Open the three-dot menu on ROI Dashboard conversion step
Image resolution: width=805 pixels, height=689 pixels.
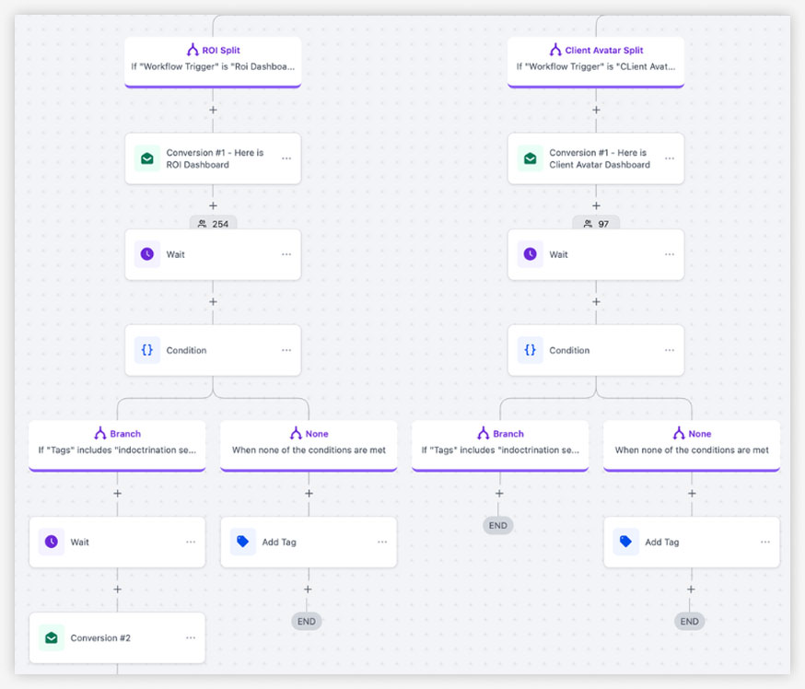click(x=286, y=158)
